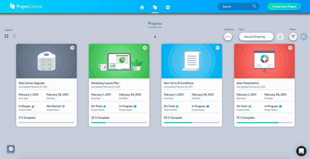Open the Options ellipsis menu

(228, 37)
